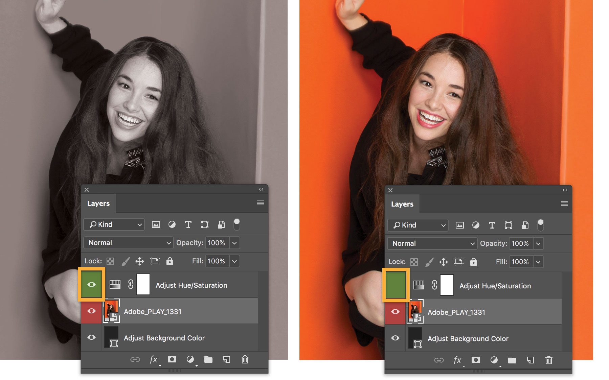Click the New Adjustment Layer icon
Screen dimensions: 609x380
tap(191, 360)
